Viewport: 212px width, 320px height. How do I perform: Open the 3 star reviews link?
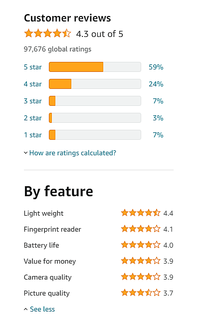point(32,101)
